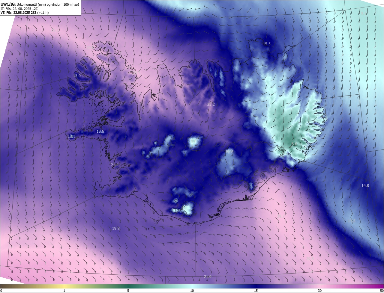Screen dimensions: 384x293
Task: Click the 12.1 value at the peninsula tip
Action: coord(71,136)
